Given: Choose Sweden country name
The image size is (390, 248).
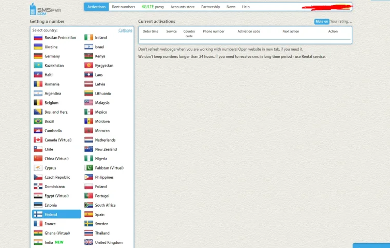Looking at the screenshot, I should click(101, 224).
